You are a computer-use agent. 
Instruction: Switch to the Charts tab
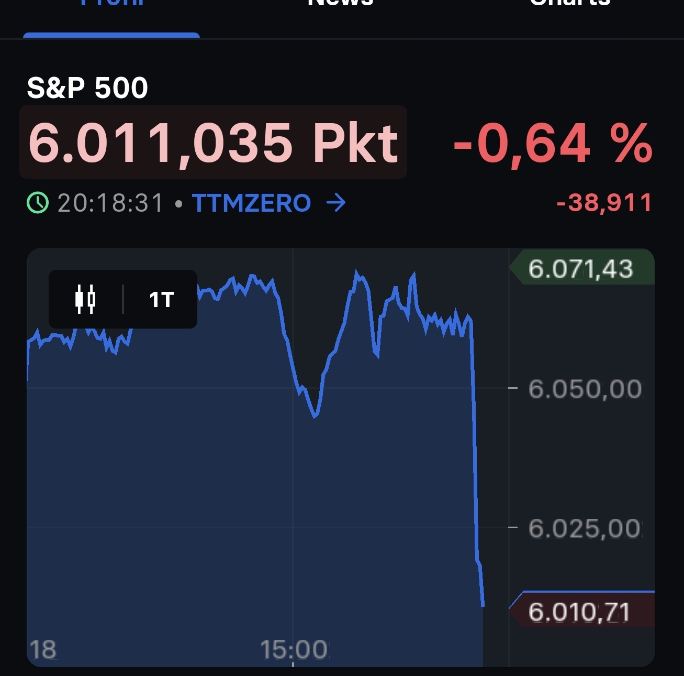[570, 4]
